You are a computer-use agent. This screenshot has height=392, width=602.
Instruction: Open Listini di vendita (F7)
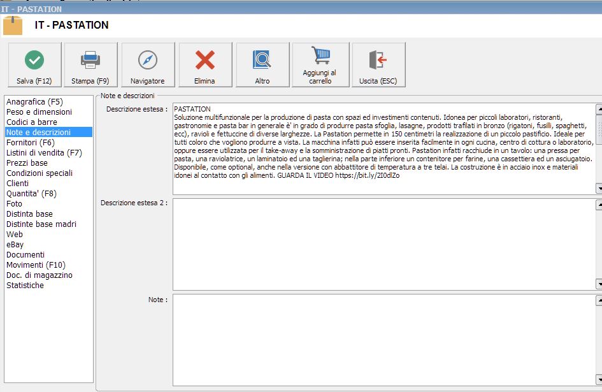click(44, 152)
